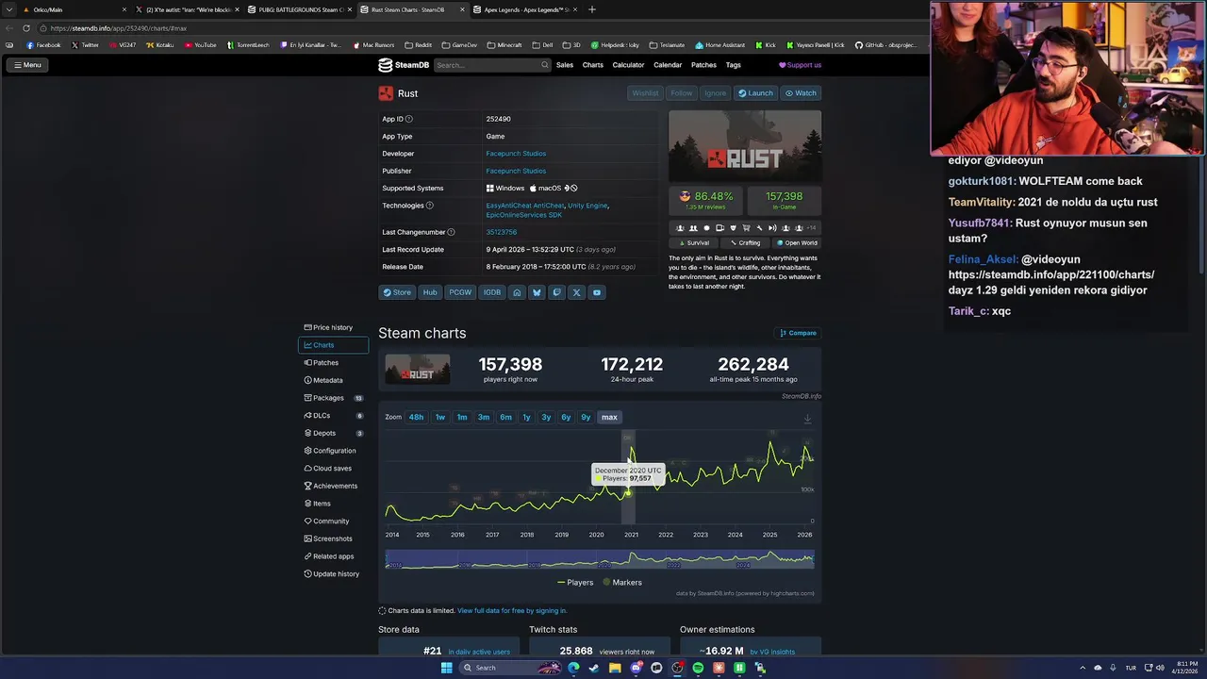
Task: Open Calendar in the SteamDB navigation
Action: [x=668, y=65]
